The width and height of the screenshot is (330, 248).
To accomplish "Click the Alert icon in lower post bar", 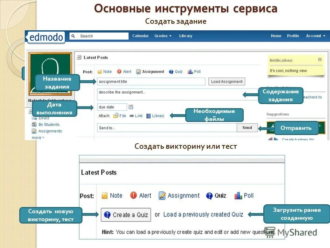I will click(x=133, y=195).
